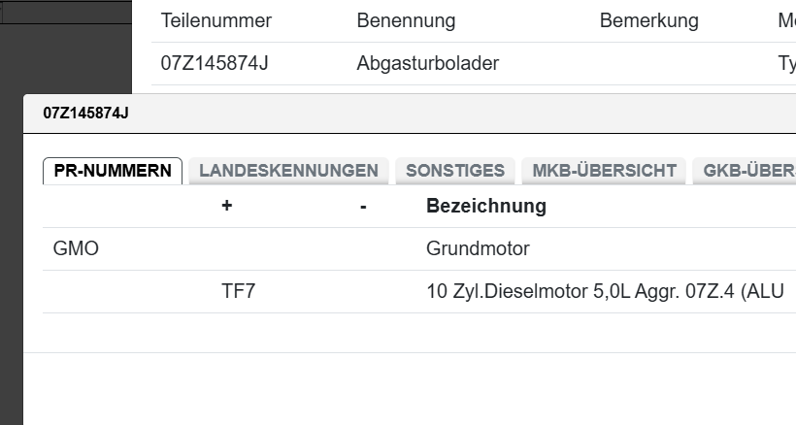The image size is (796, 425).
Task: Select the TF7 PR number cell
Action: pyautogui.click(x=238, y=291)
